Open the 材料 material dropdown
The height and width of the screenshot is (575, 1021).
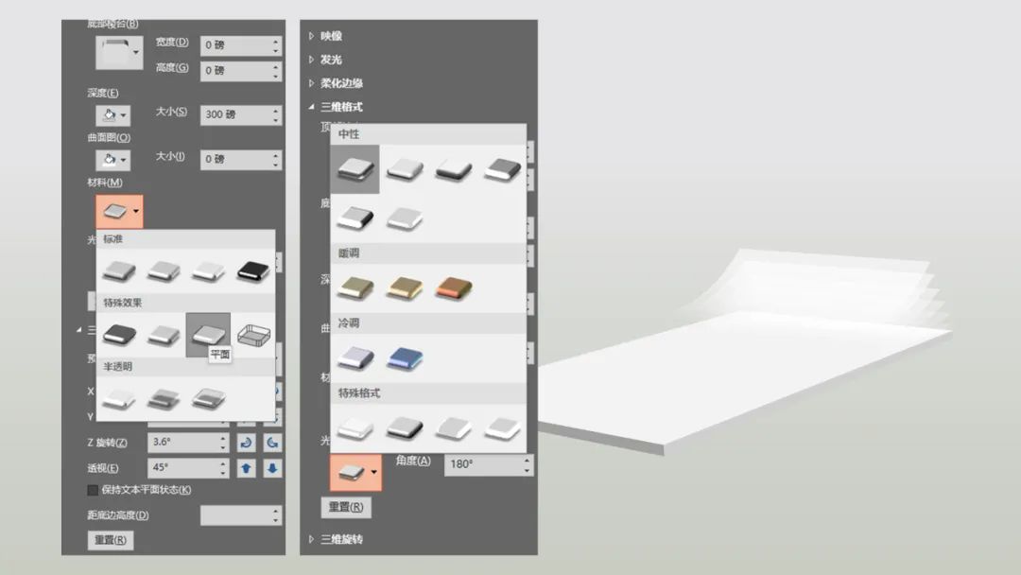pos(119,212)
